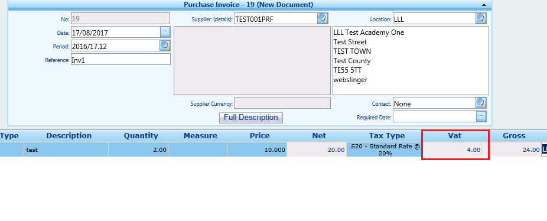This screenshot has width=547, height=221.
Task: Click the Description column header
Action: [x=69, y=136]
